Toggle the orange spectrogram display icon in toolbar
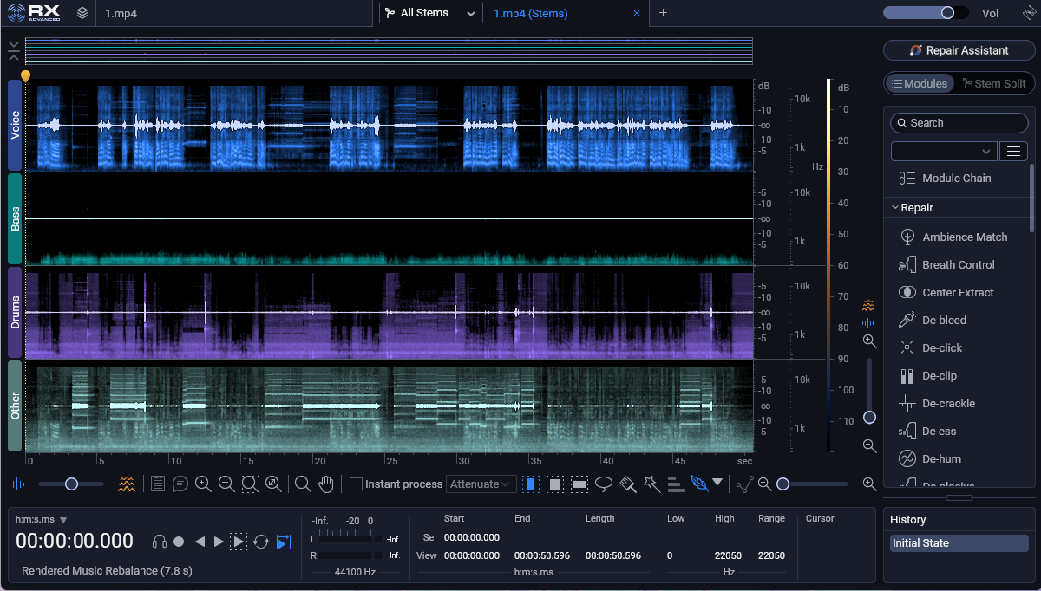 tap(127, 484)
